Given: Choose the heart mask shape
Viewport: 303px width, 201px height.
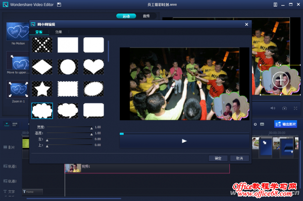Looking at the screenshot, I should (93, 67).
